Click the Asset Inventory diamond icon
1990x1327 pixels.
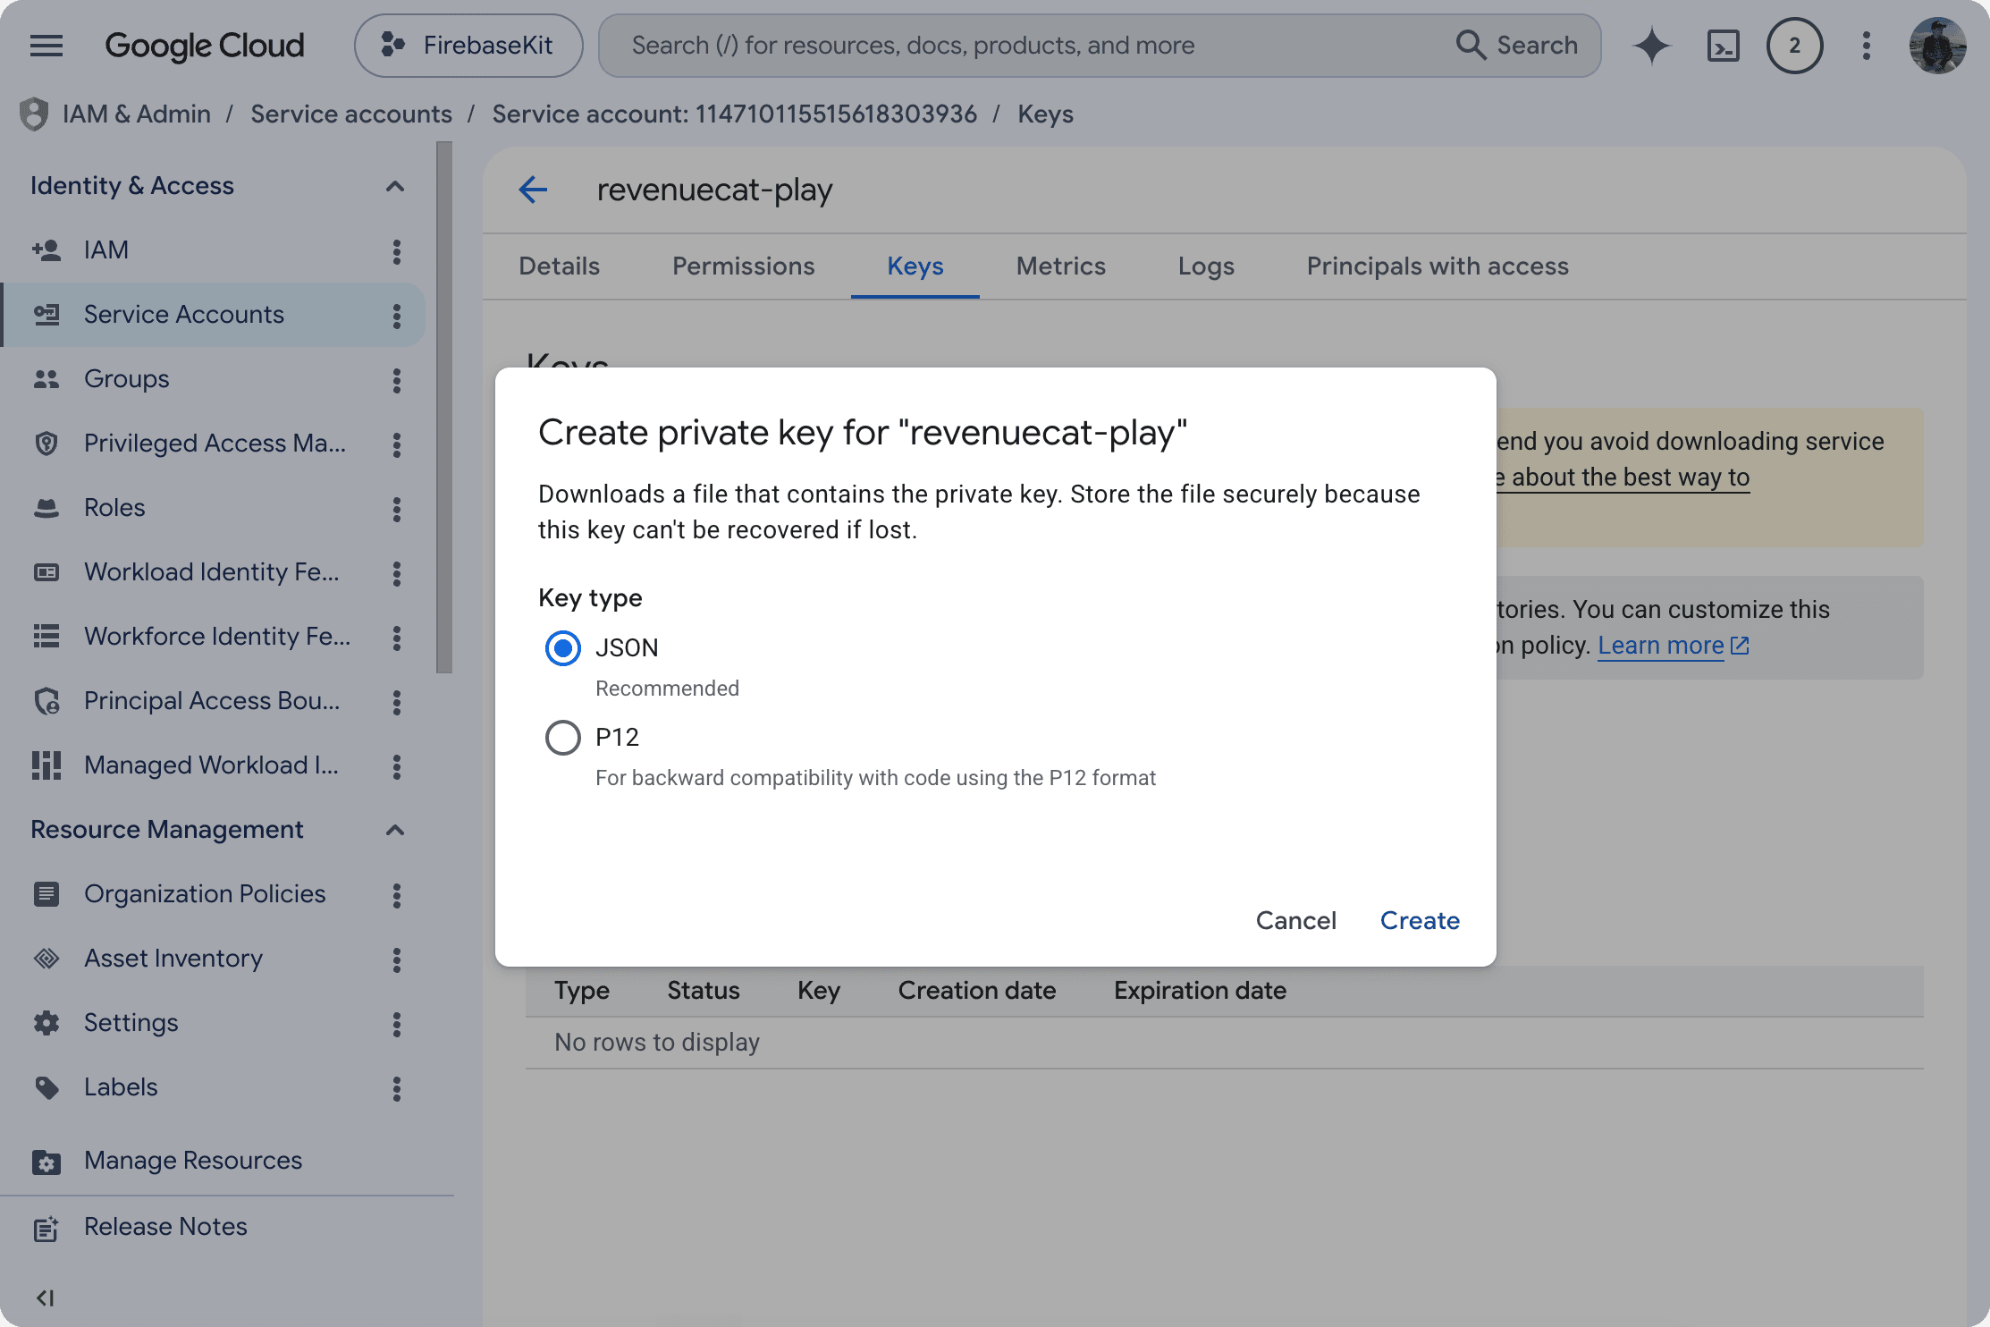pyautogui.click(x=46, y=959)
